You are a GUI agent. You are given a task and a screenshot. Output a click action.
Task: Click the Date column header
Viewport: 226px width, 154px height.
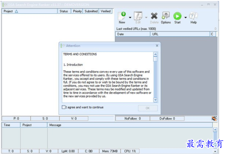click(x=133, y=34)
